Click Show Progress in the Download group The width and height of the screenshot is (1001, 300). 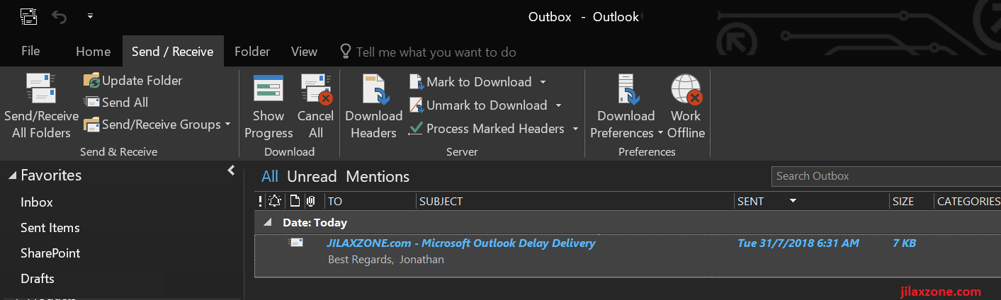click(268, 107)
